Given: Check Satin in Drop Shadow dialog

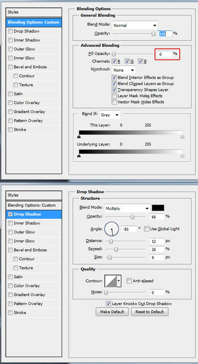Looking at the screenshot, I should click(10, 277).
